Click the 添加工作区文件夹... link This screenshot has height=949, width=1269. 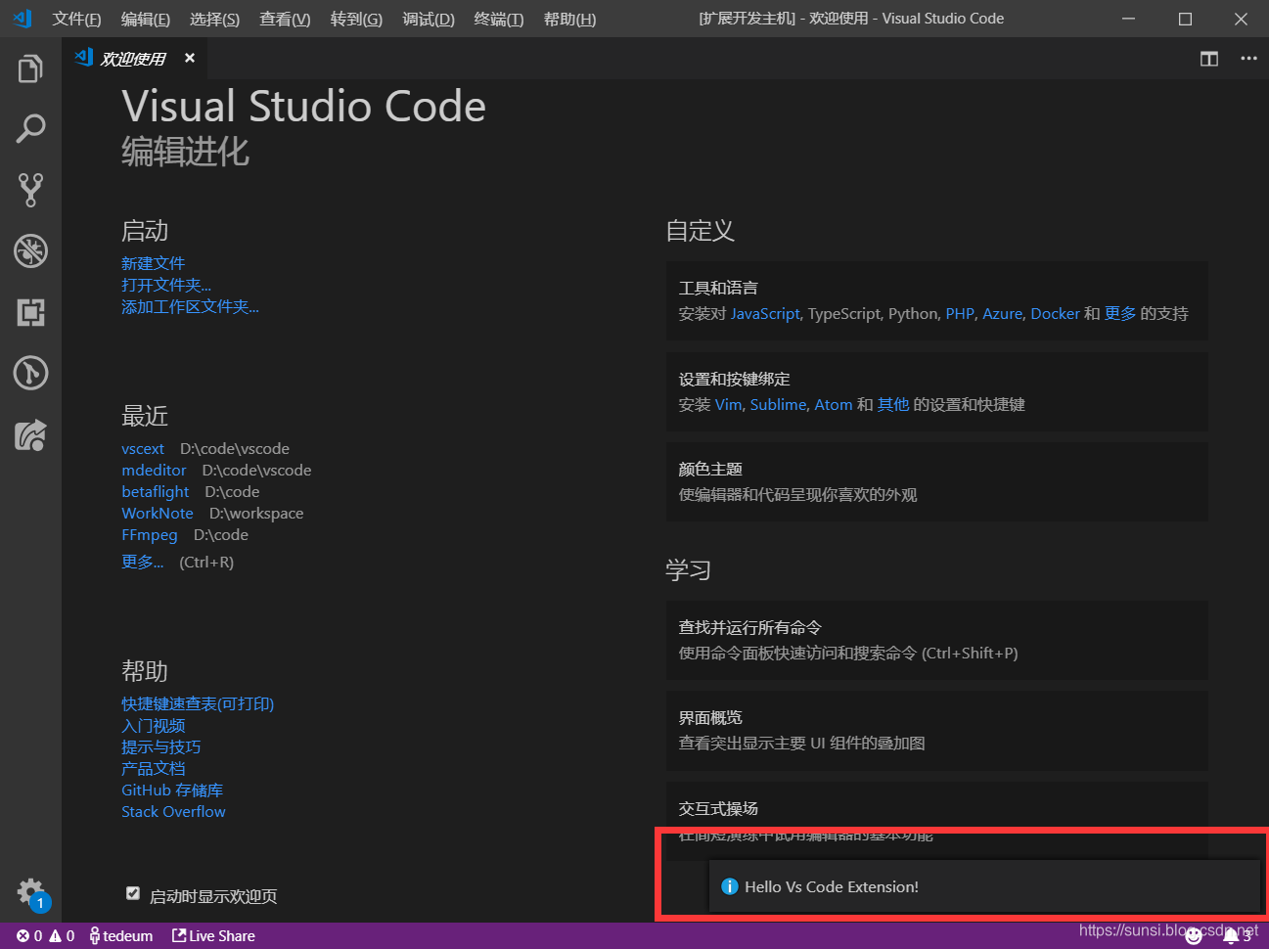tap(190, 306)
